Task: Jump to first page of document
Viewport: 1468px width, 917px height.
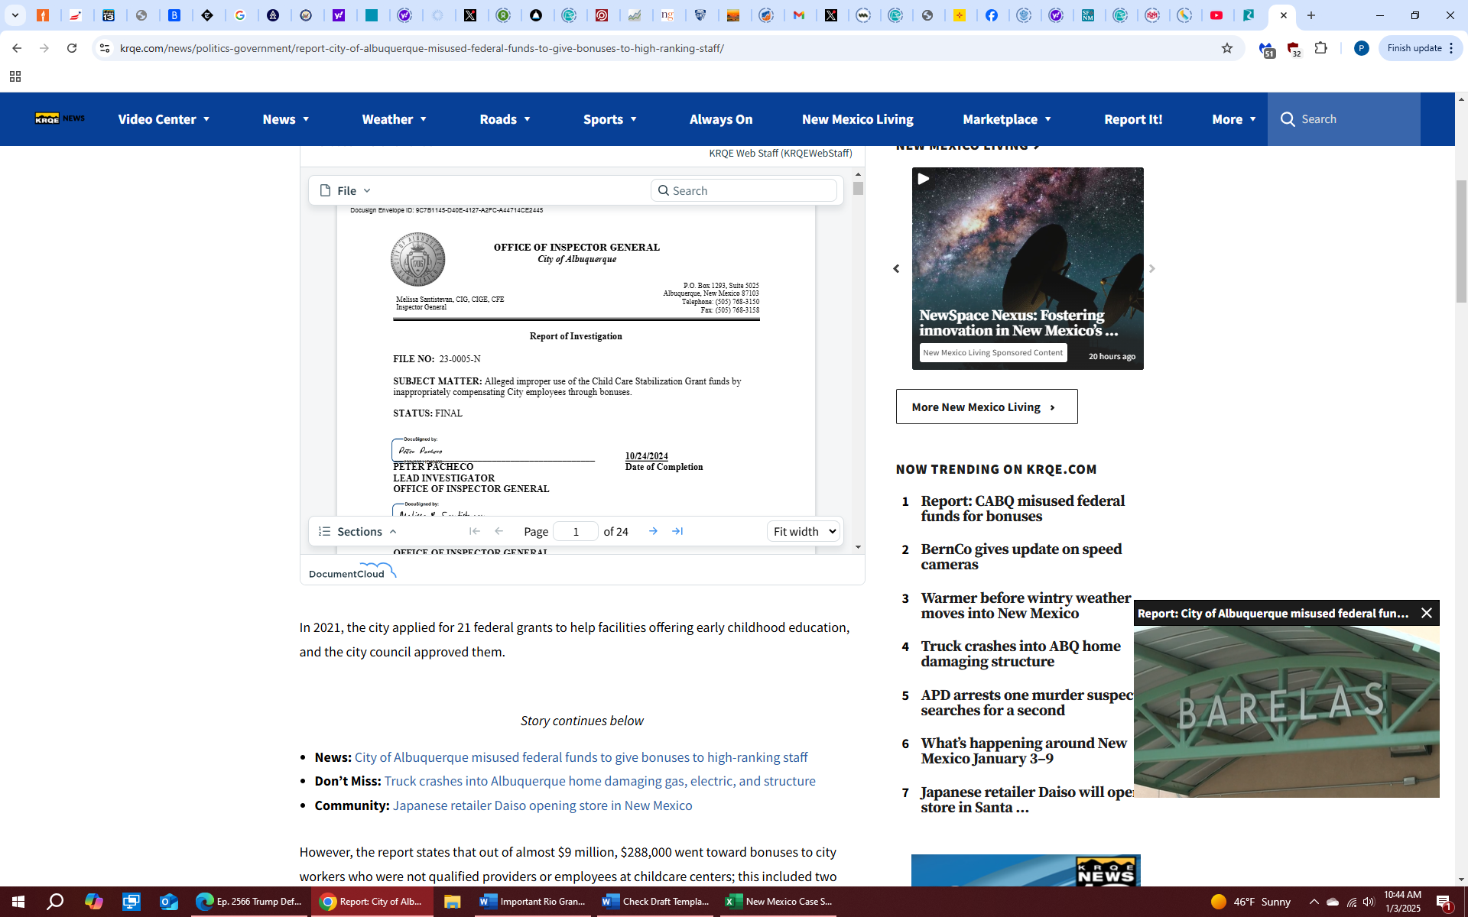Action: 474,531
